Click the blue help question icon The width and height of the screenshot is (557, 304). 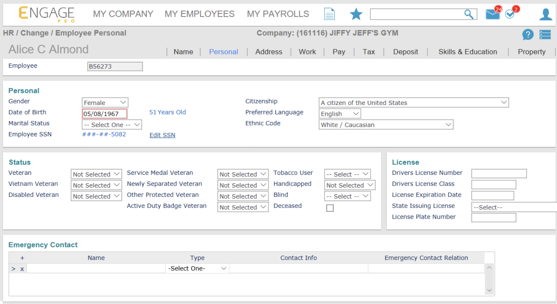(528, 34)
